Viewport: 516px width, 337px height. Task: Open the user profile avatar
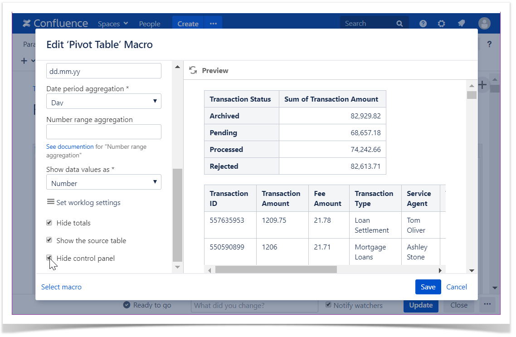(x=484, y=24)
